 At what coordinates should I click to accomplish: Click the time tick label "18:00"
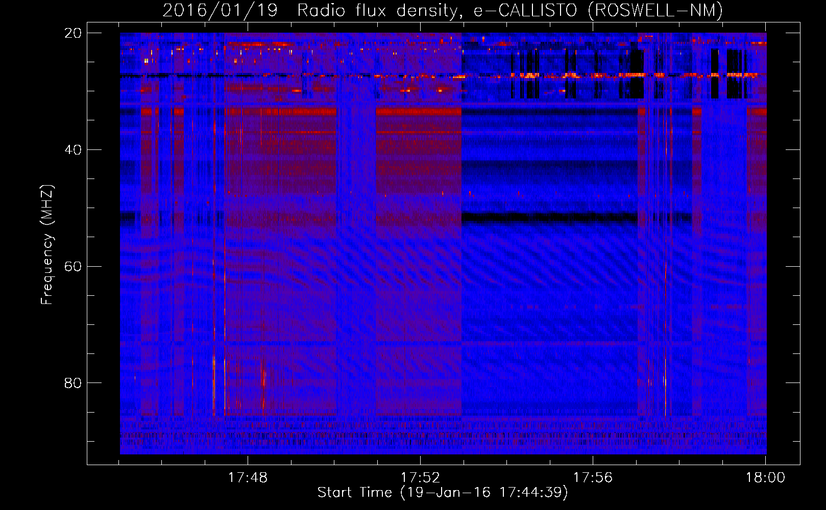click(x=765, y=478)
